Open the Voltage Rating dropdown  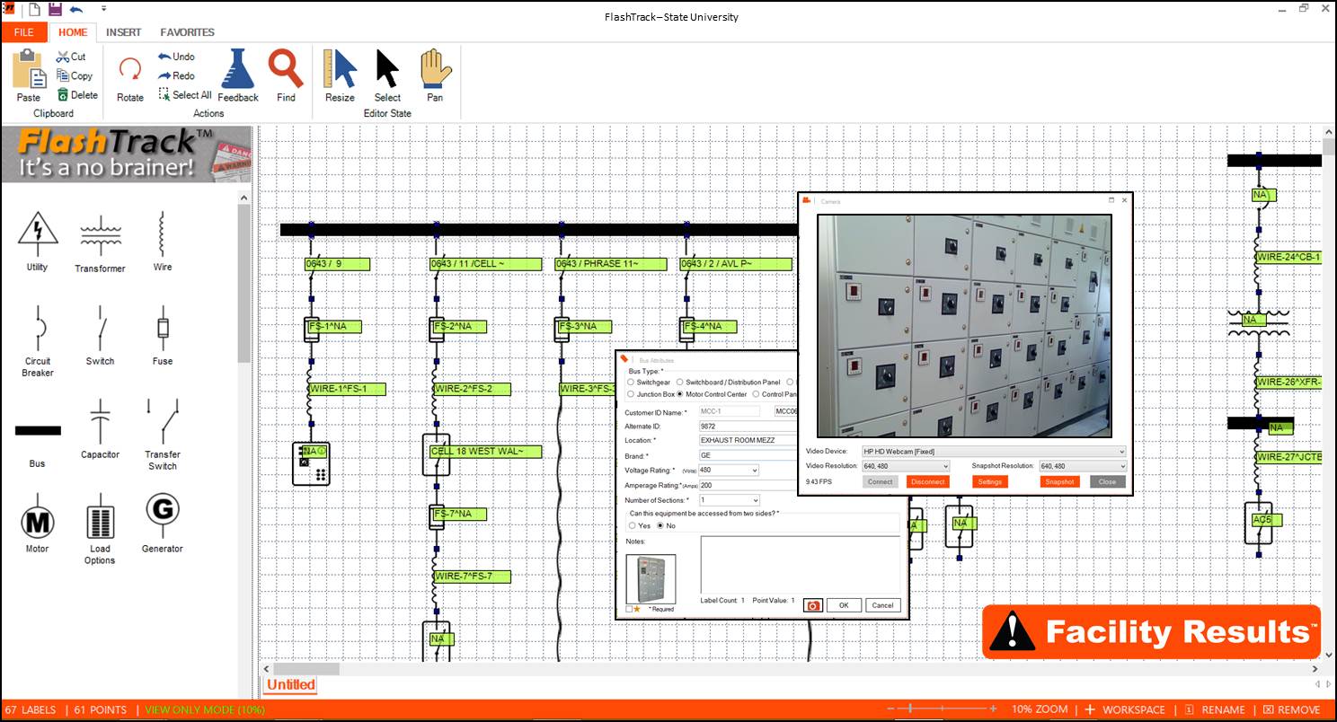pos(753,471)
